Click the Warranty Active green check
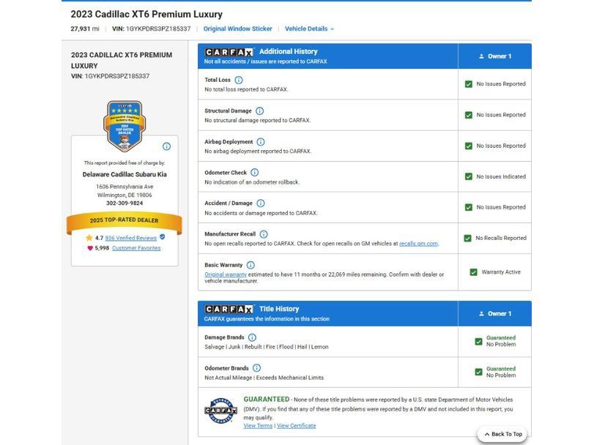 474,272
